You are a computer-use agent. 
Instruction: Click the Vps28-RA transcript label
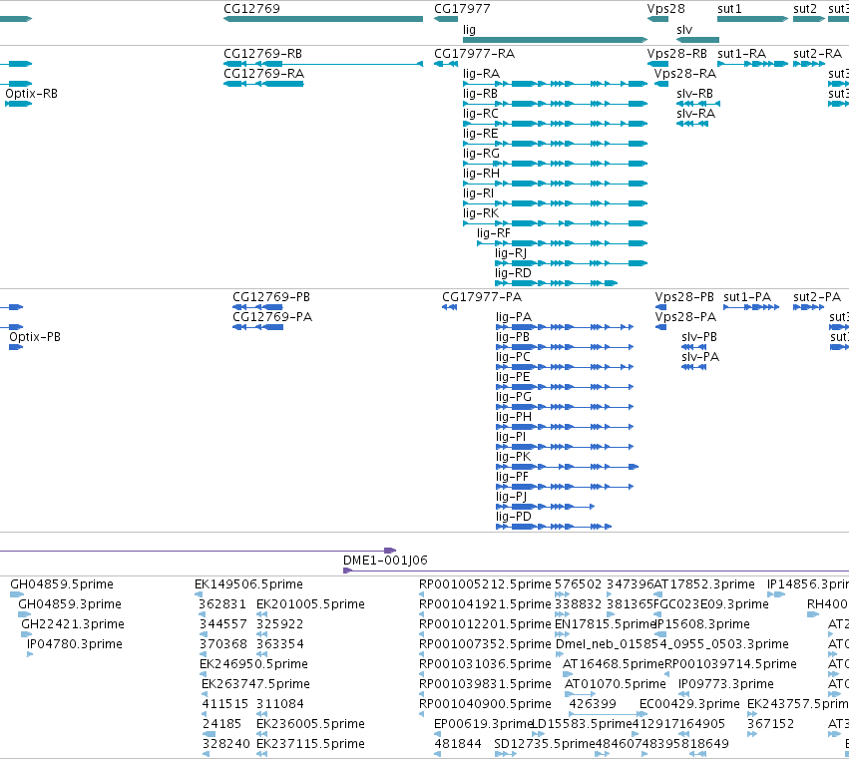(x=685, y=74)
